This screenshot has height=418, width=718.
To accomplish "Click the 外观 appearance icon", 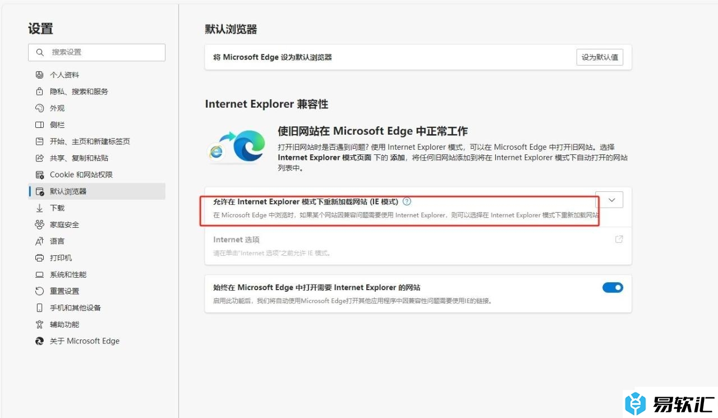I will tap(39, 108).
